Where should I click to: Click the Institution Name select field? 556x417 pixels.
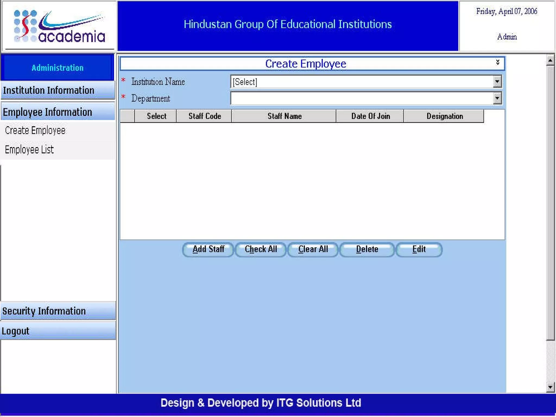coord(361,81)
